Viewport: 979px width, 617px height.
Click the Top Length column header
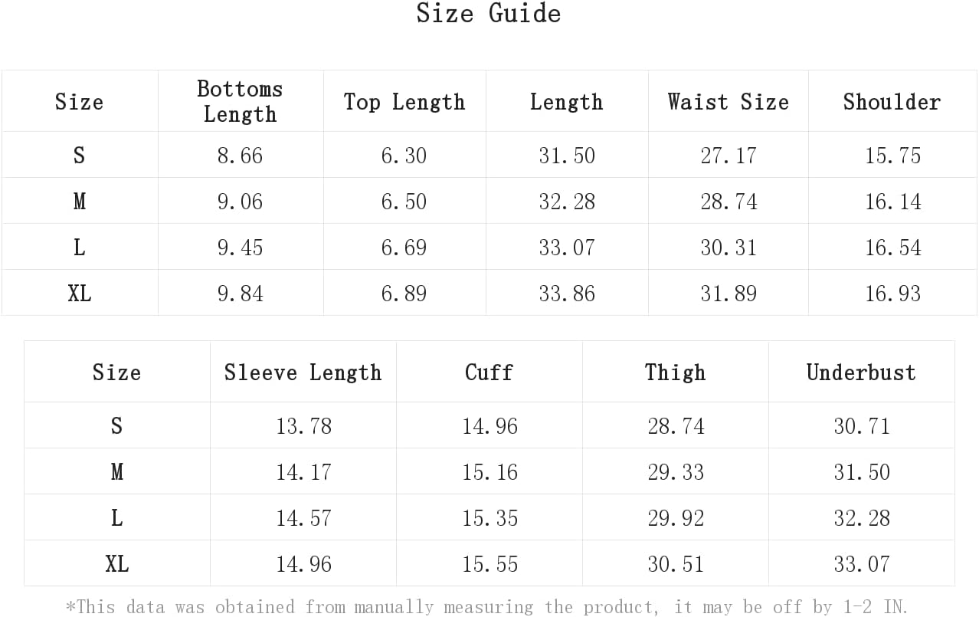[404, 102]
